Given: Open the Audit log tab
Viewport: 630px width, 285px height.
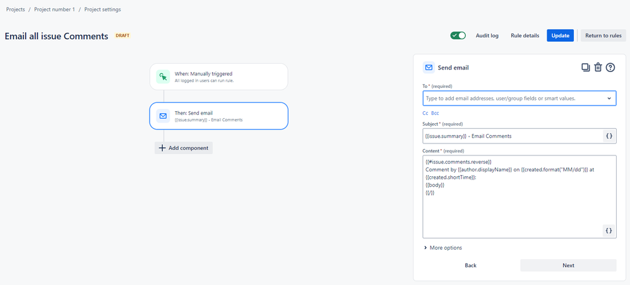Looking at the screenshot, I should [487, 35].
